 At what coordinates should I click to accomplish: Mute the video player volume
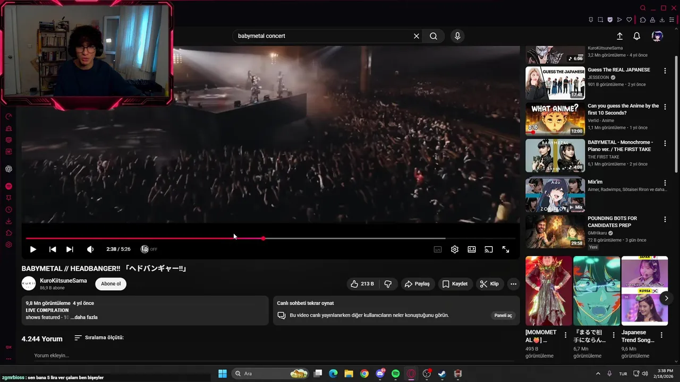90,249
